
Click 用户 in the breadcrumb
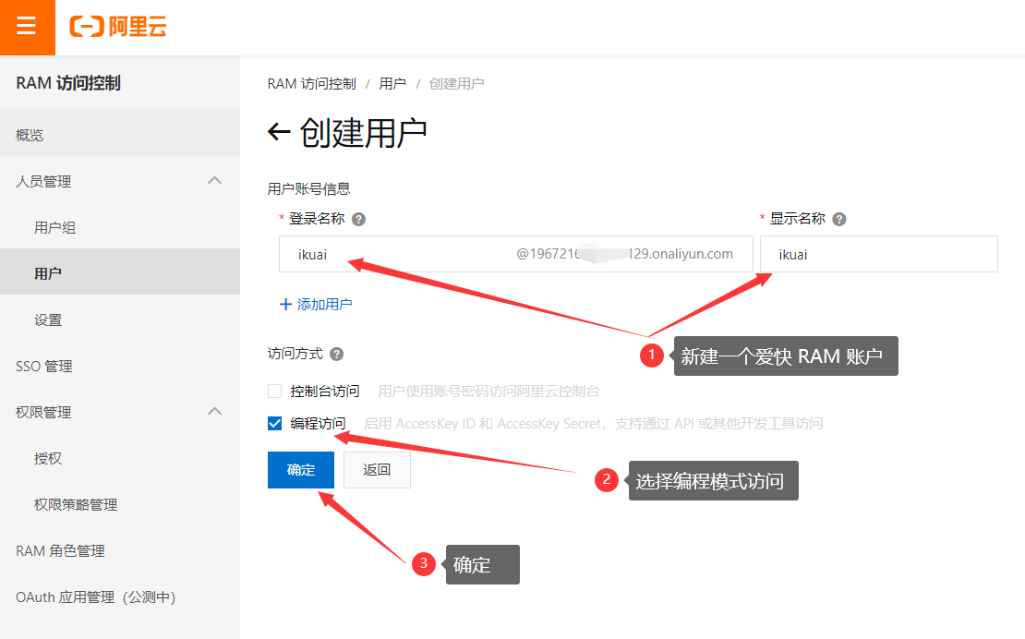pyautogui.click(x=392, y=84)
